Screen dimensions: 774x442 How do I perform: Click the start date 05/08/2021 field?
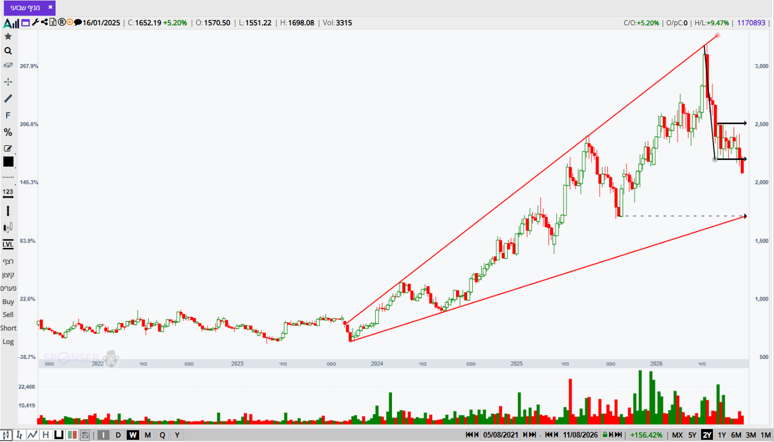[x=501, y=435]
